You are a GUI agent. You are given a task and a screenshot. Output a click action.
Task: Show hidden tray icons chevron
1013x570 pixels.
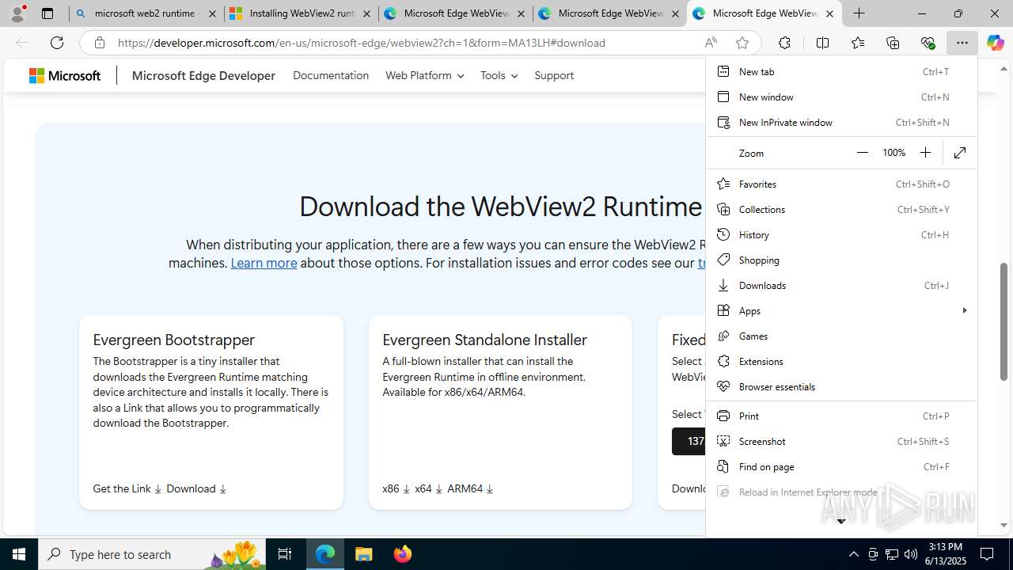853,554
